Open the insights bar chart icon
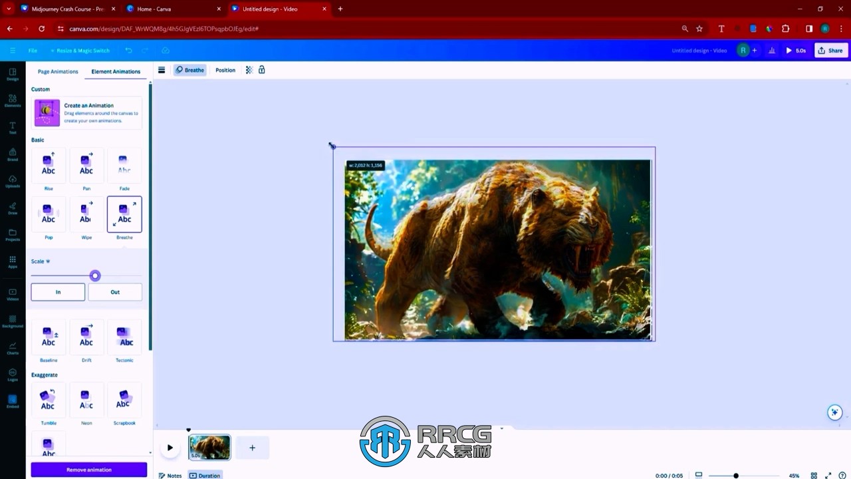Screen dimensions: 851x479 tap(772, 51)
